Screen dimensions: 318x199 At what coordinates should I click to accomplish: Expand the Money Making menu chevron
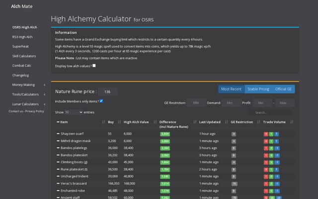(x=45, y=85)
